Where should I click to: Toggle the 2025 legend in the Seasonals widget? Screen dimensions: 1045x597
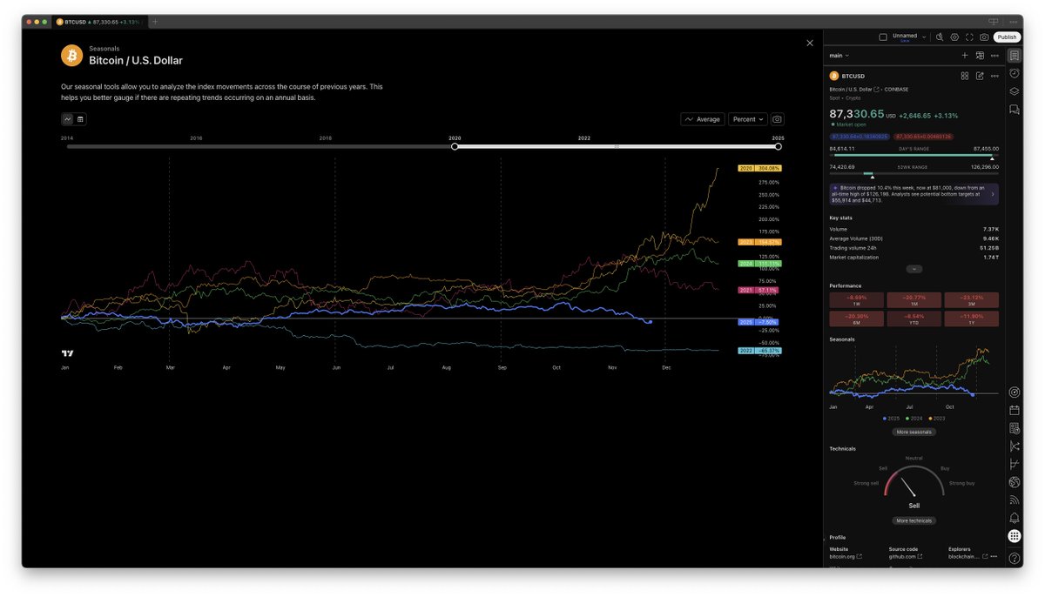coord(891,419)
